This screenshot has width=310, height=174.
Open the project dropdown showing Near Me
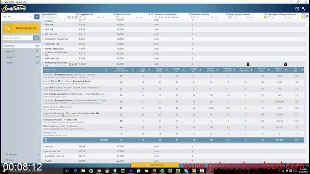click(x=17, y=17)
